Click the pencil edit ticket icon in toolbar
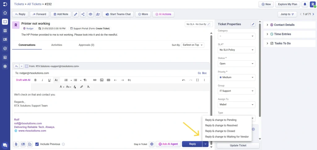The image size is (317, 150). (x=76, y=14)
